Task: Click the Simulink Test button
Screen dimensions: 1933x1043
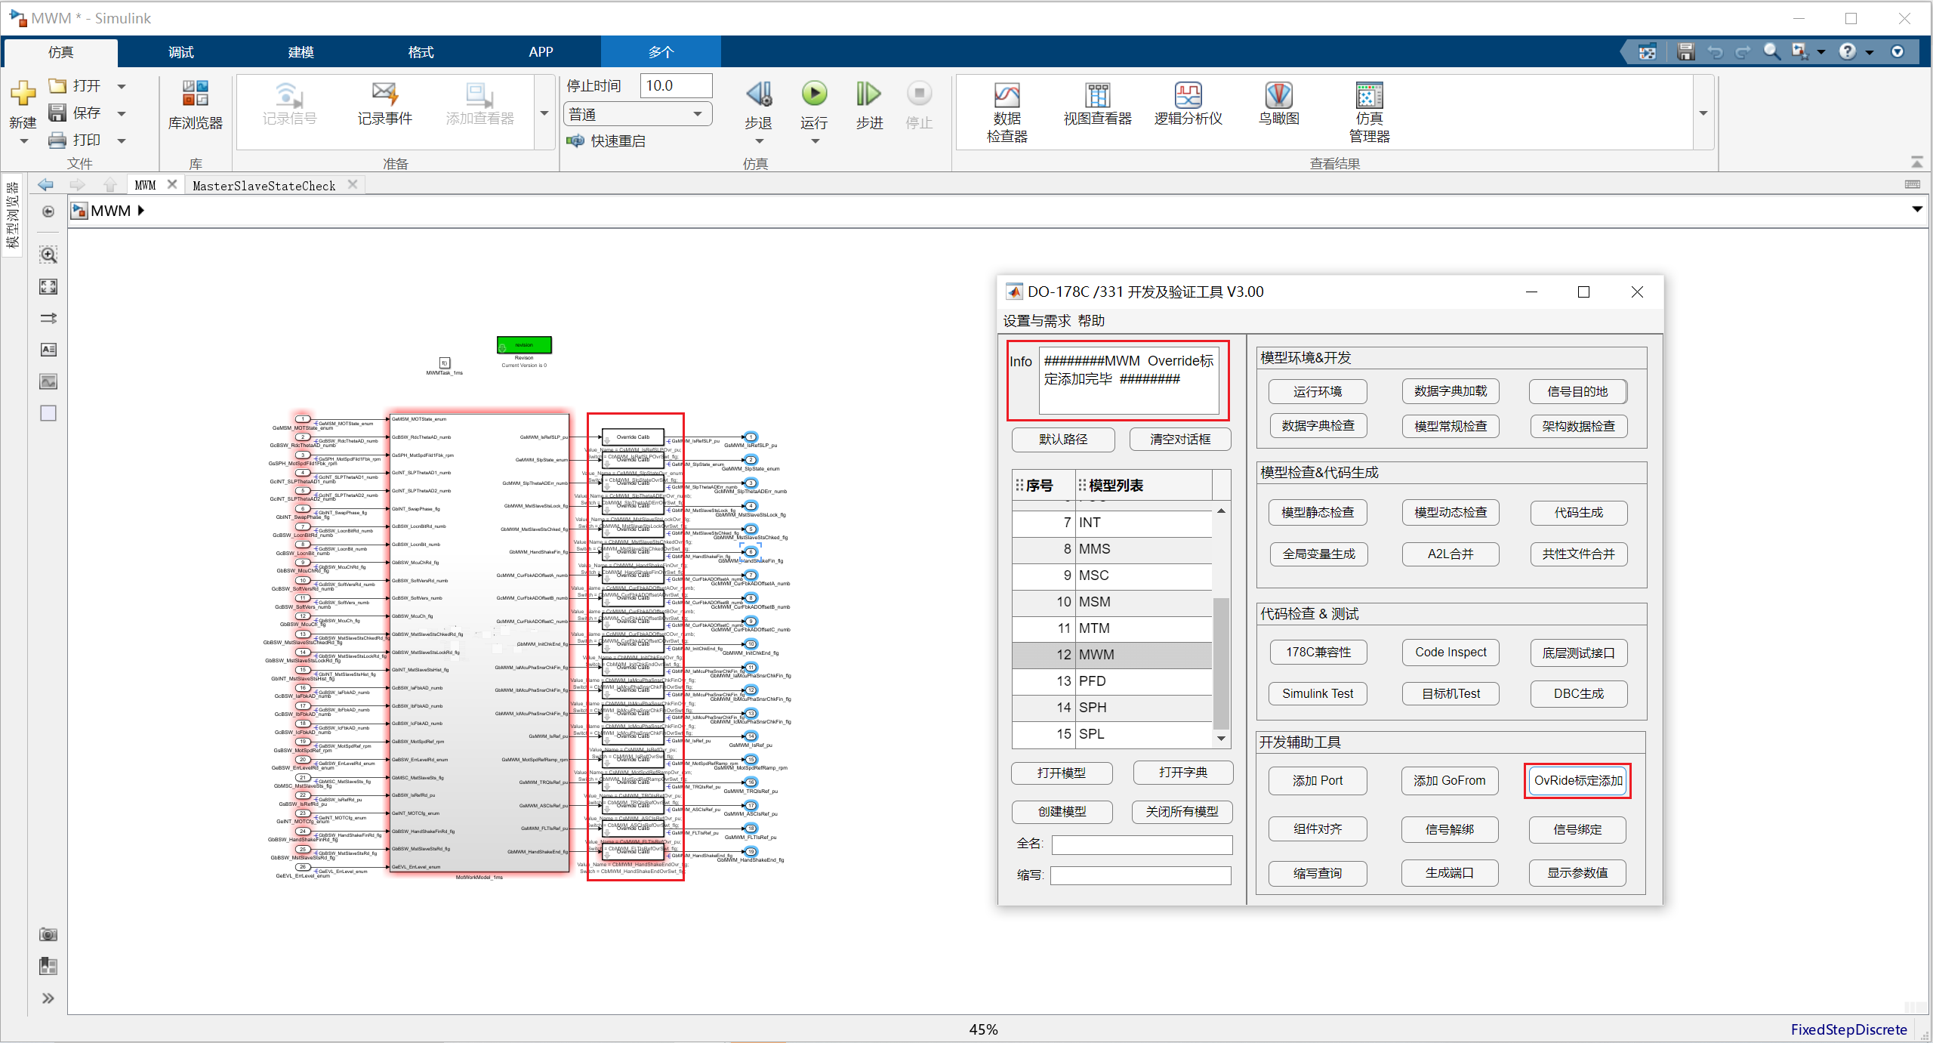Action: (1318, 694)
